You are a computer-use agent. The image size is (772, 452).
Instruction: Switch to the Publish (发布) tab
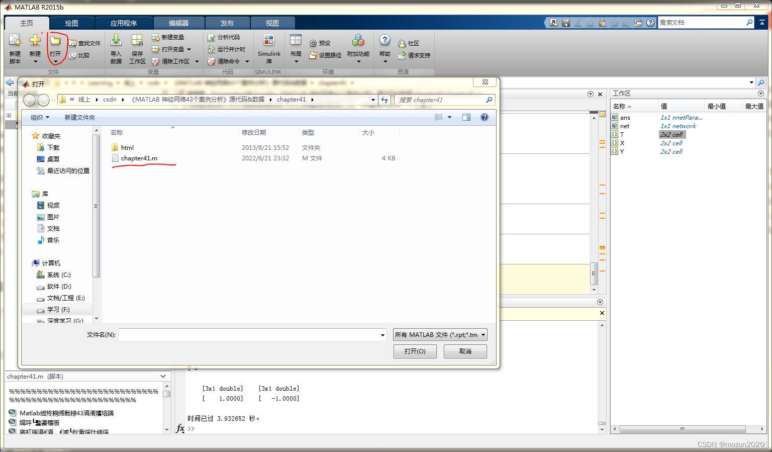point(227,23)
